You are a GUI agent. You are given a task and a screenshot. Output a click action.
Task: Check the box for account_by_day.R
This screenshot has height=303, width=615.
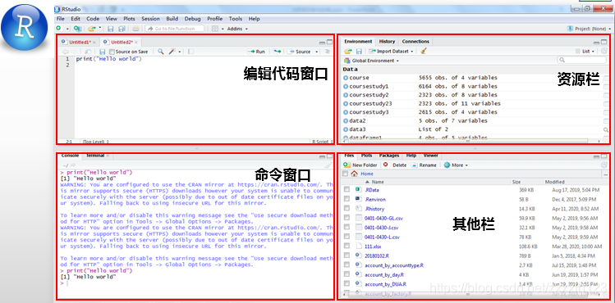[347, 274]
